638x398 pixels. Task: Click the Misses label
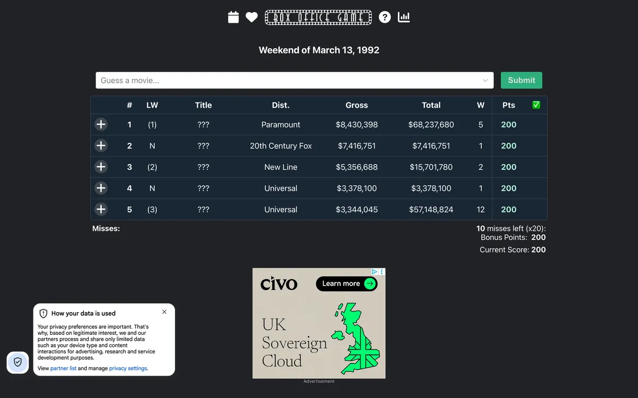[x=106, y=229]
